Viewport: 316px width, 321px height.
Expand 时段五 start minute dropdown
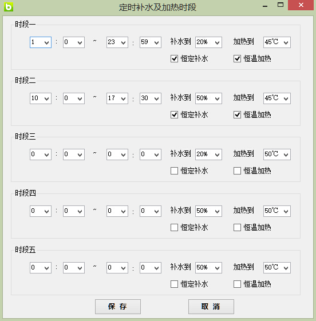point(74,268)
